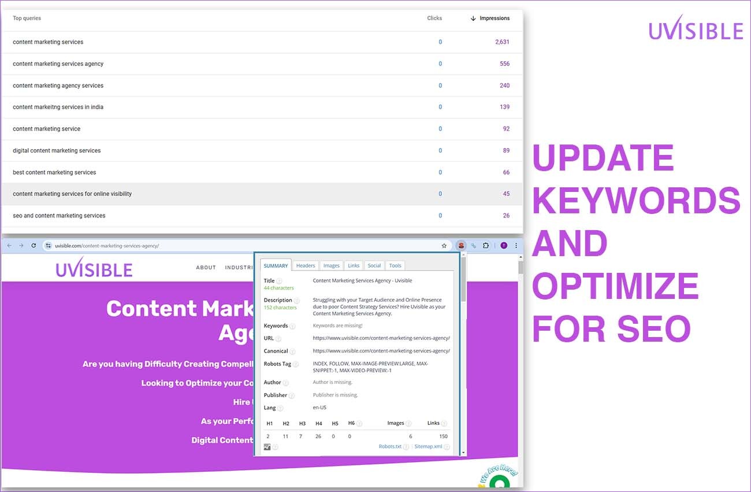Image resolution: width=751 pixels, height=492 pixels.
Task: Select query 'content marketing agency services'
Action: click(x=58, y=86)
